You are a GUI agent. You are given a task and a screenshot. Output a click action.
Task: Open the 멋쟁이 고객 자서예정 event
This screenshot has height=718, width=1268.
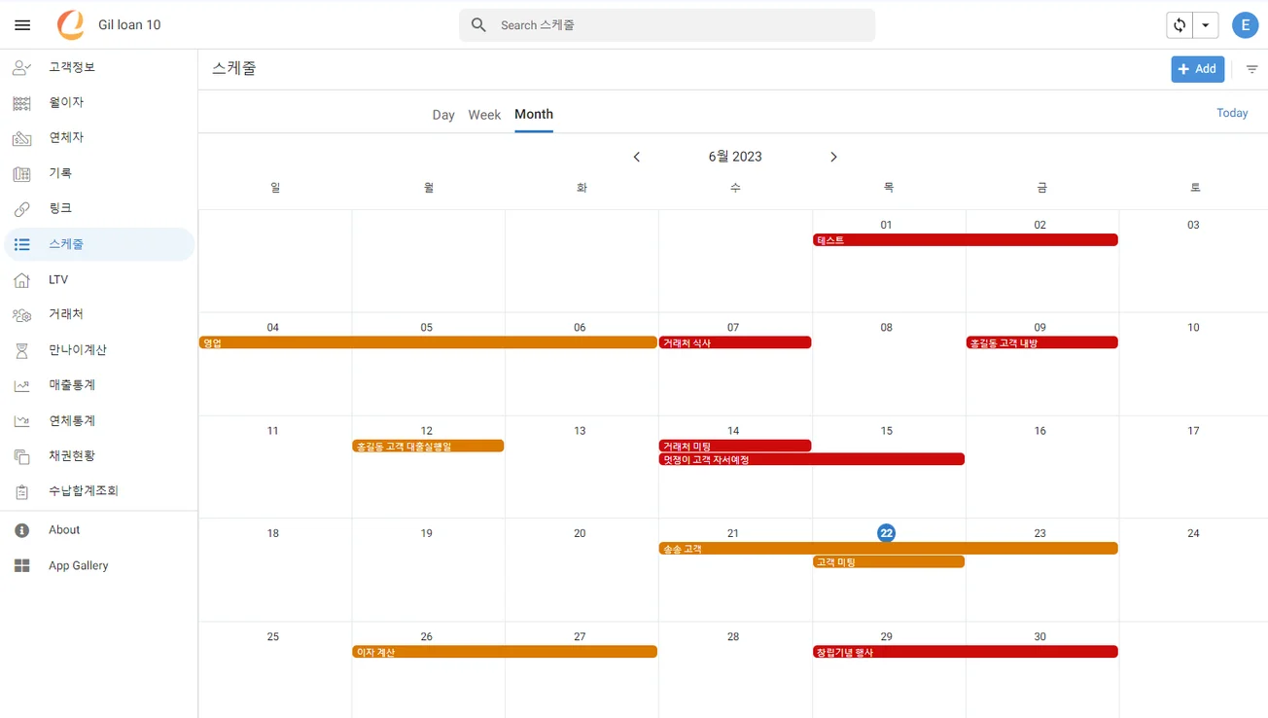[x=812, y=459]
